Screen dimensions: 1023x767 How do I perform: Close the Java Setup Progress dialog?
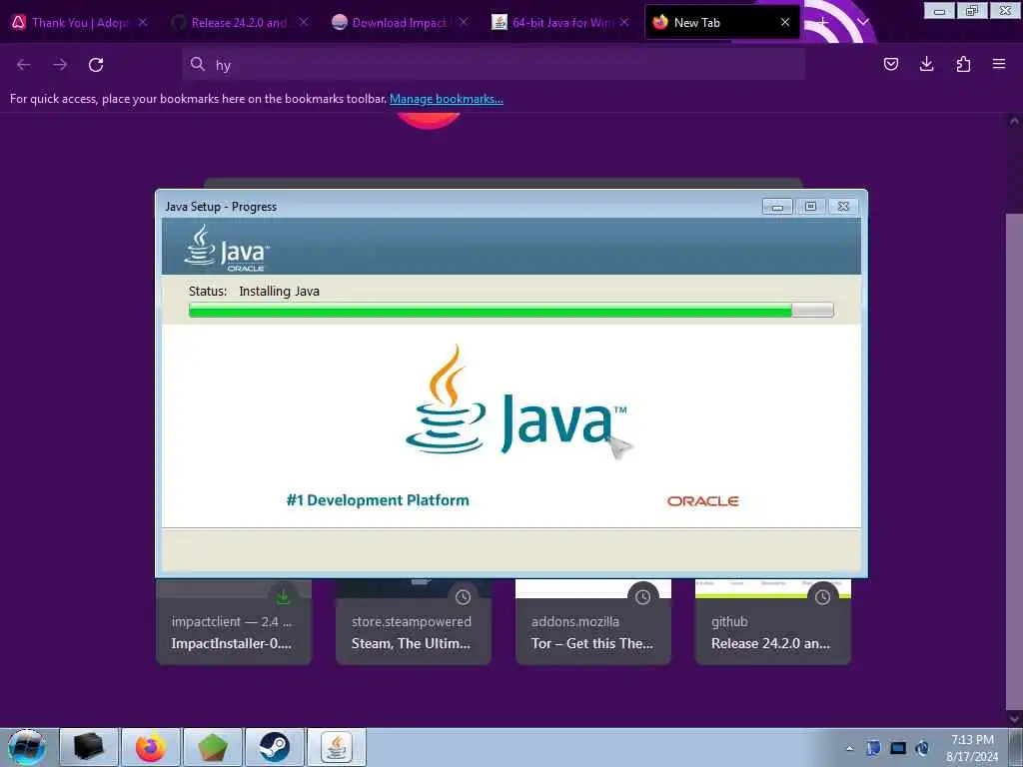(x=843, y=207)
